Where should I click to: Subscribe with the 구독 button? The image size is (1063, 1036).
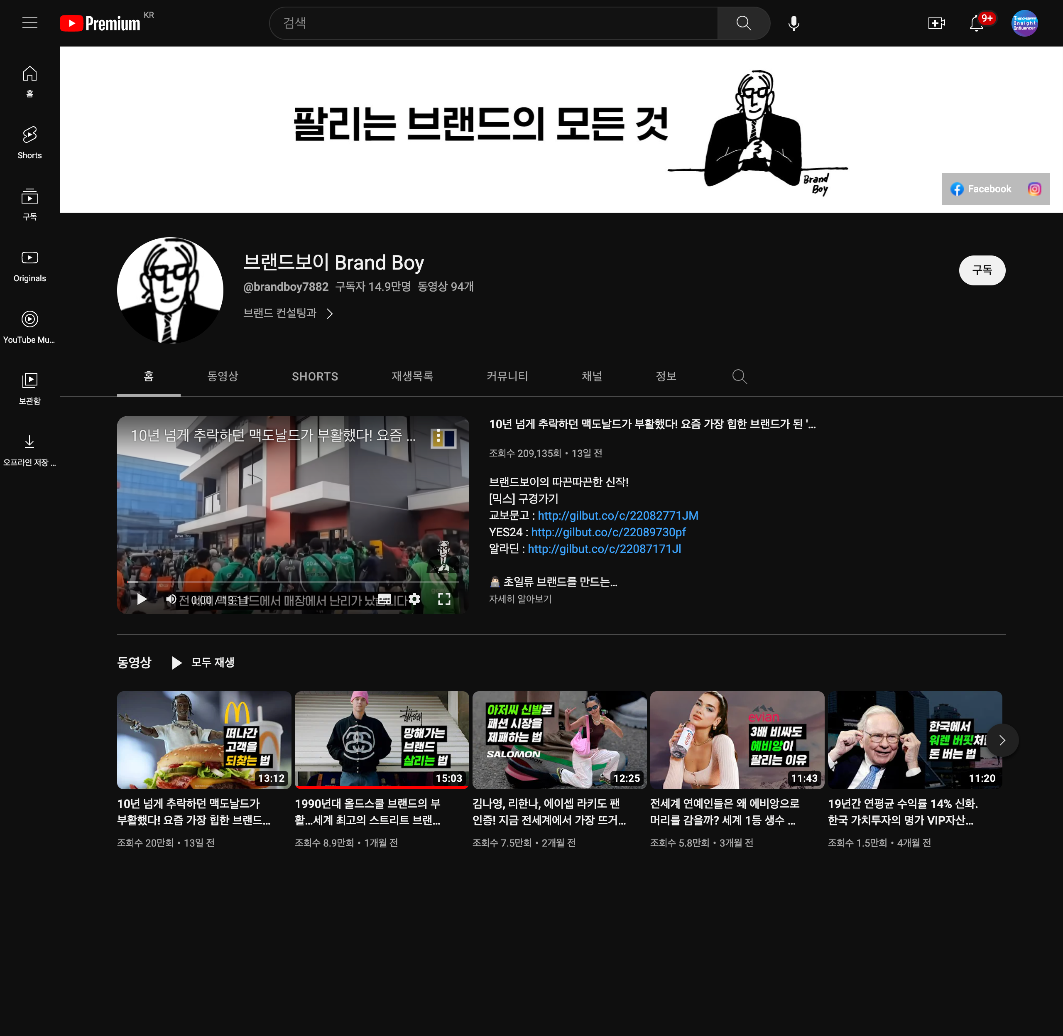tap(982, 270)
